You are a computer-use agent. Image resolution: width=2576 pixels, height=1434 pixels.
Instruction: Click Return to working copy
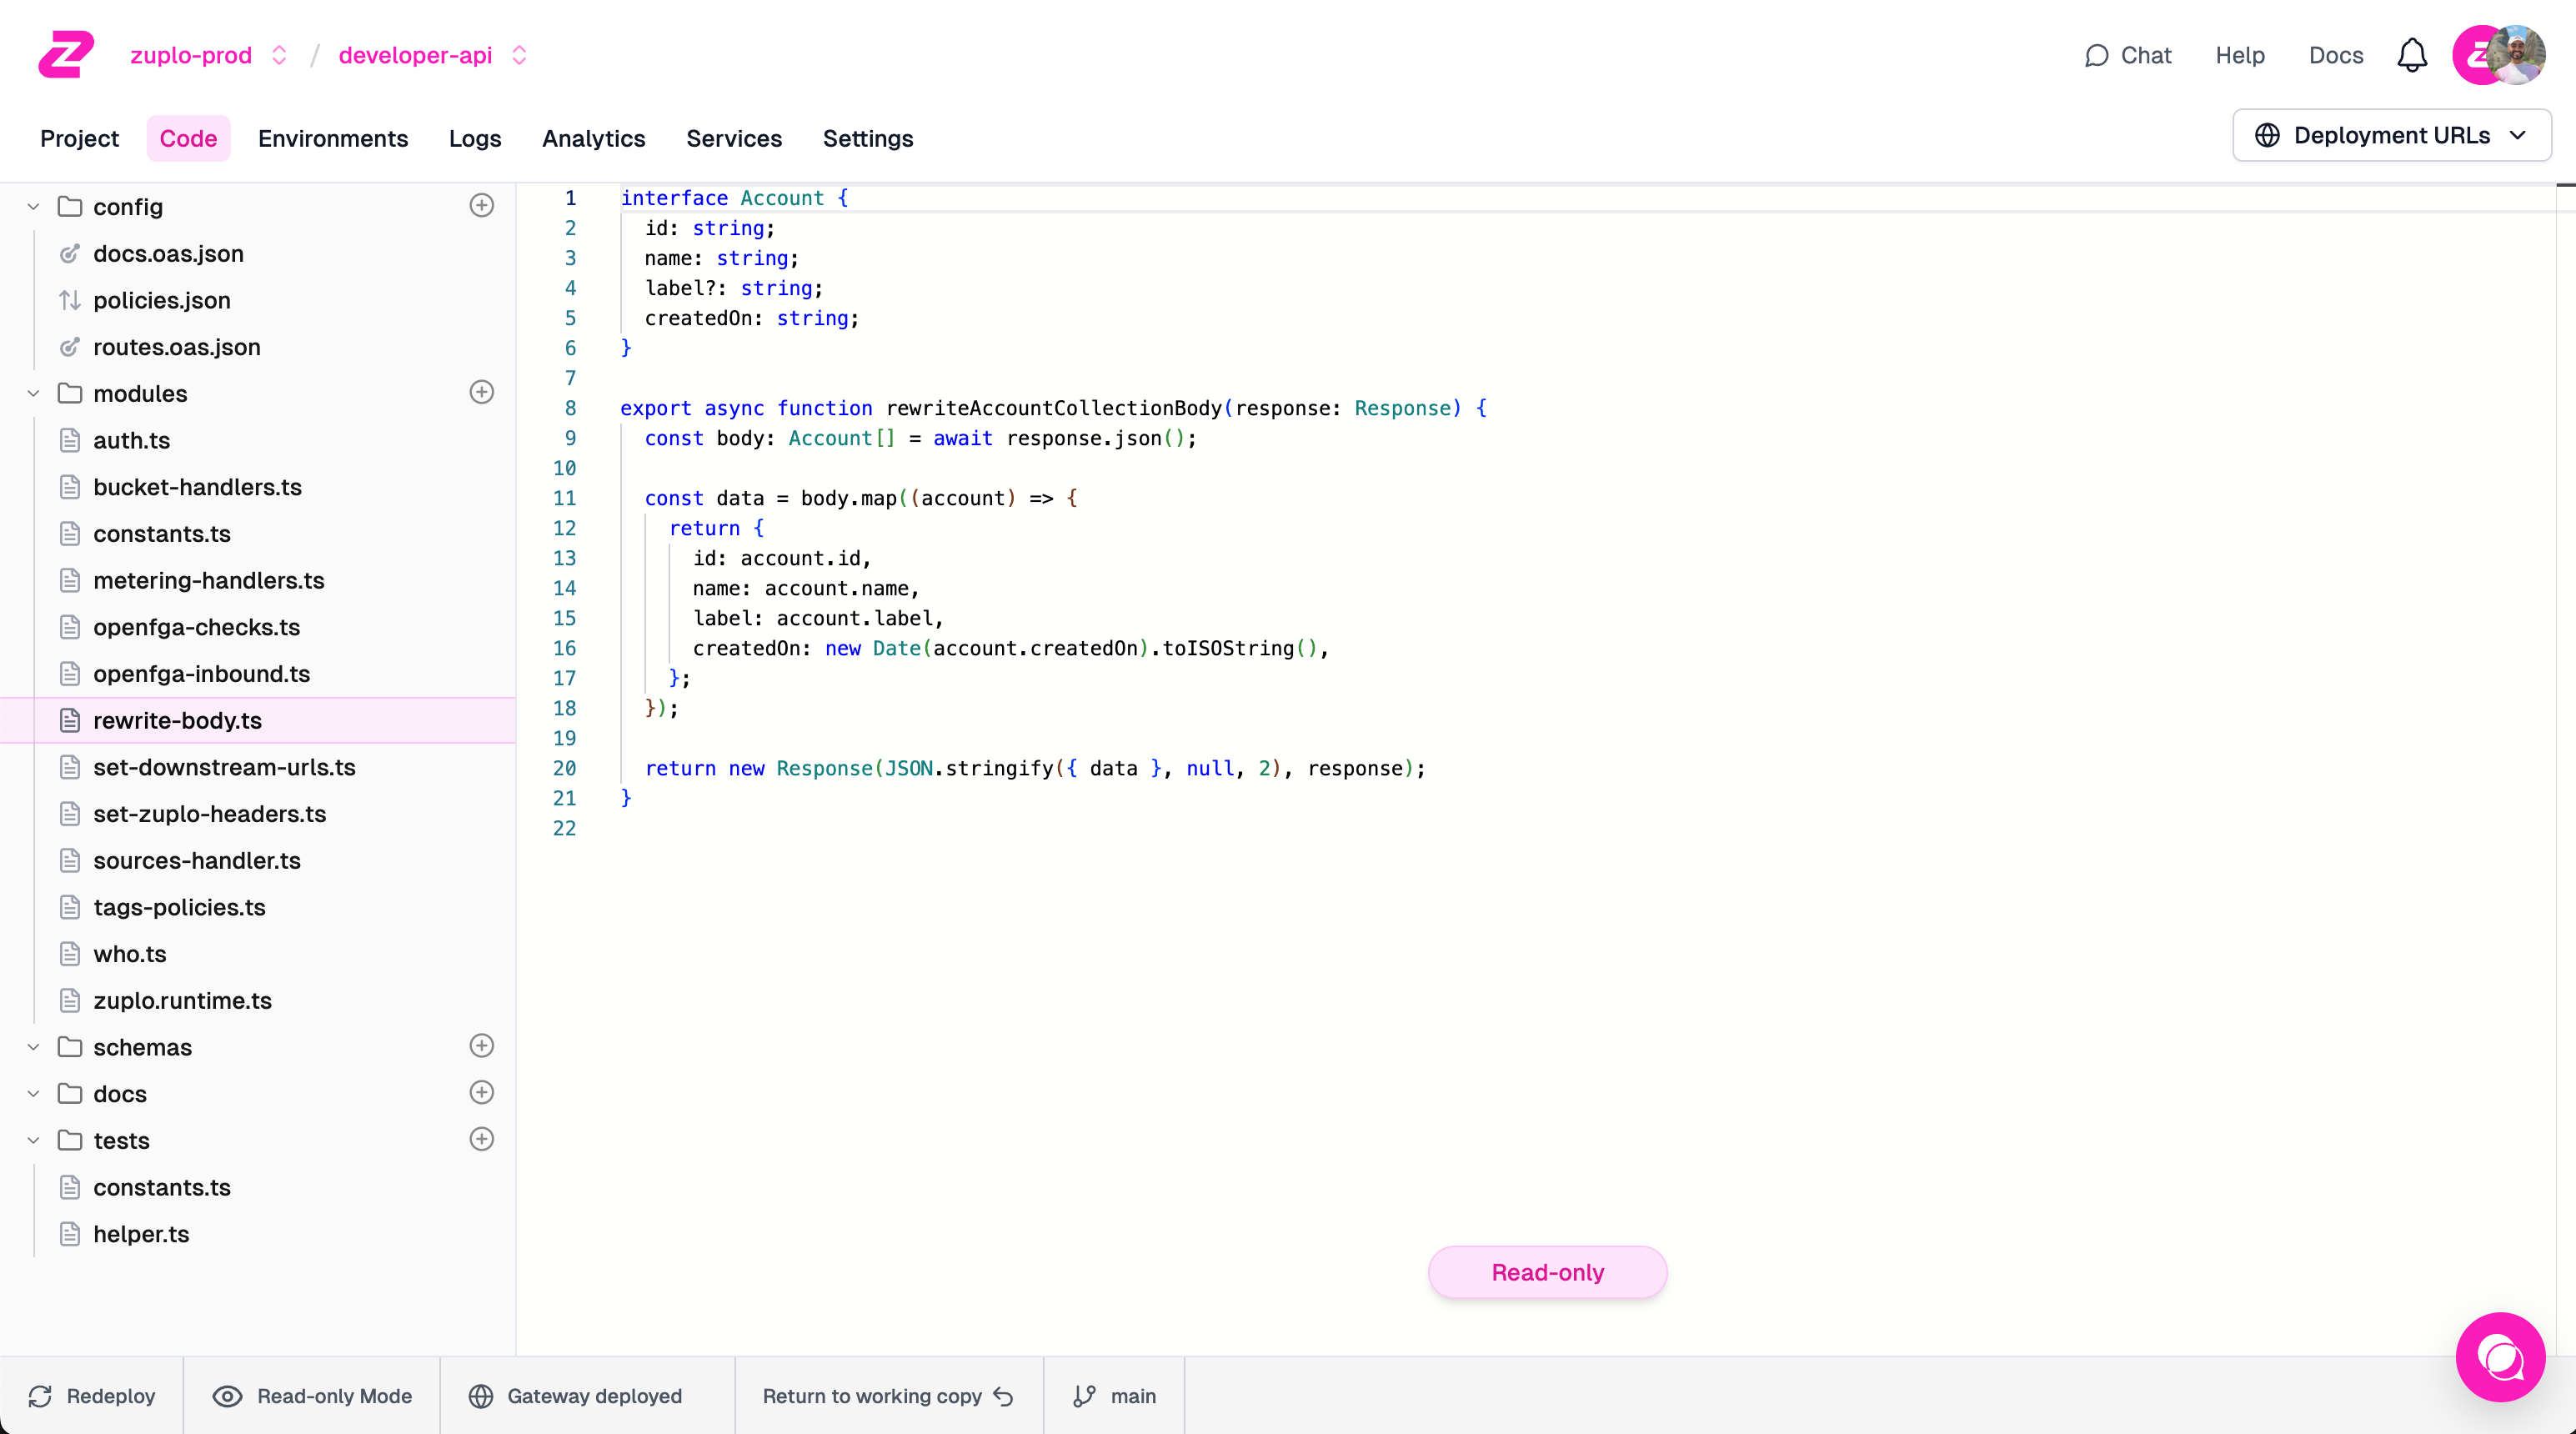tap(887, 1396)
